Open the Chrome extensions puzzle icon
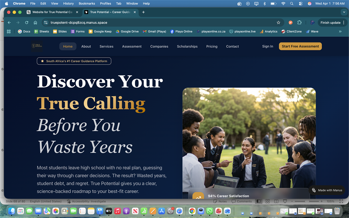 299,22
